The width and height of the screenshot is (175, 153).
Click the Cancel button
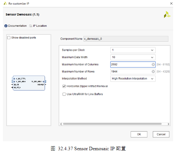(161, 134)
